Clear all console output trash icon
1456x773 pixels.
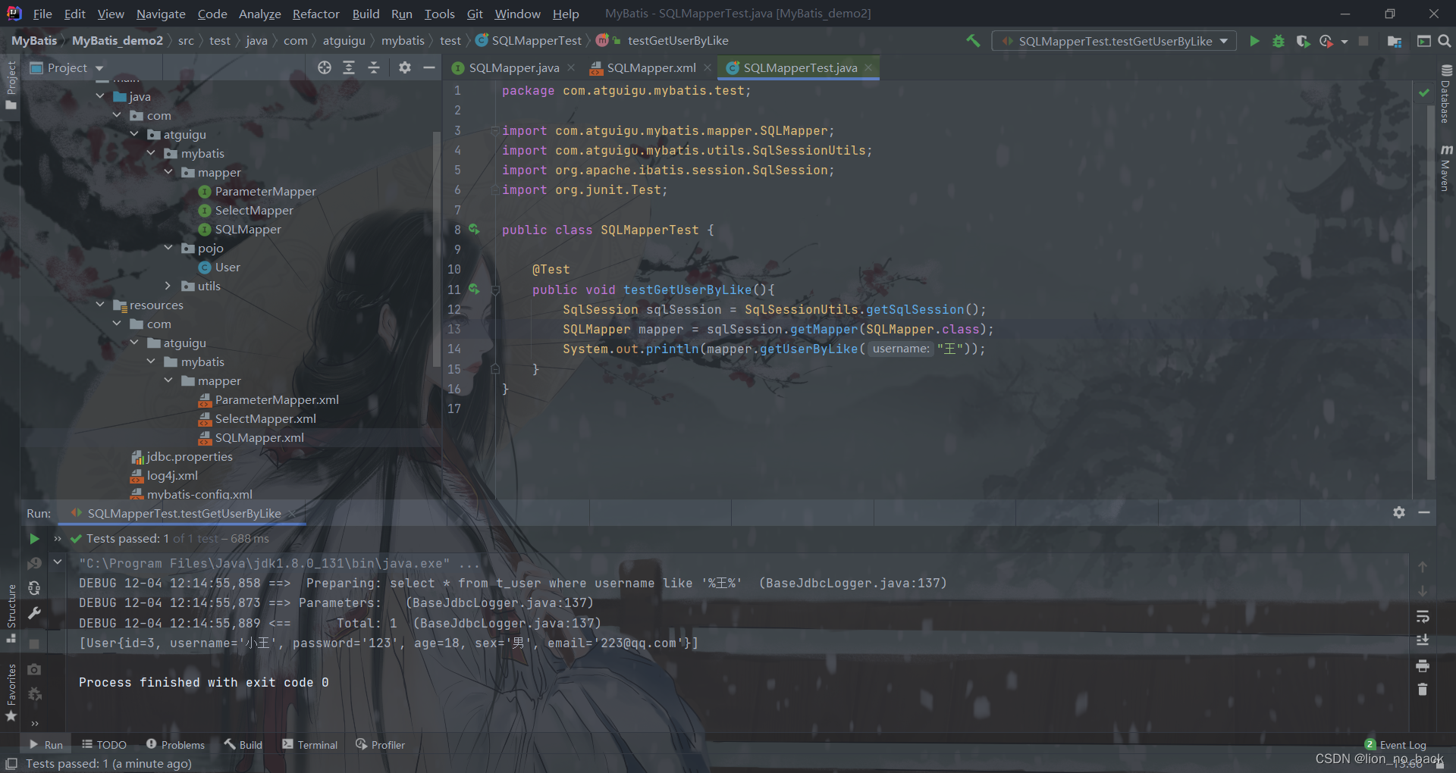click(1423, 690)
